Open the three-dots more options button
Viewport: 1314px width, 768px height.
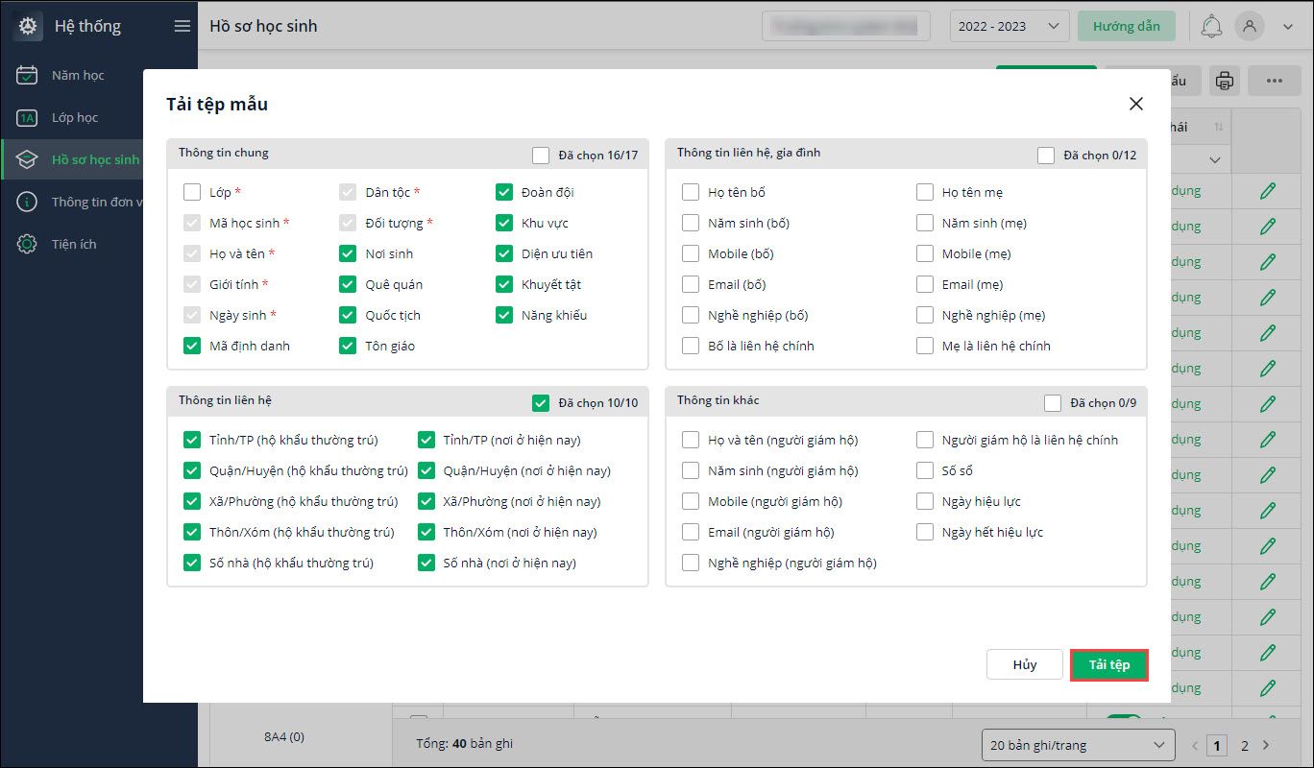pyautogui.click(x=1275, y=82)
